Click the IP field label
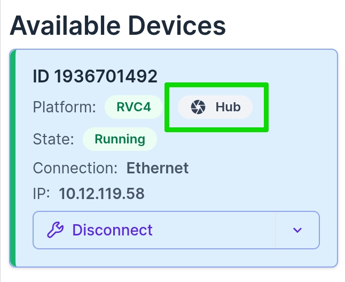Image resolution: width=345 pixels, height=282 pixels. 41,193
